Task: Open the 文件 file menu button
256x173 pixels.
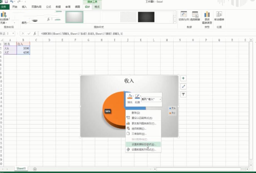Action: coord(5,7)
